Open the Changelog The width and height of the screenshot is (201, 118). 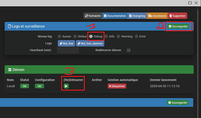[137, 16]
